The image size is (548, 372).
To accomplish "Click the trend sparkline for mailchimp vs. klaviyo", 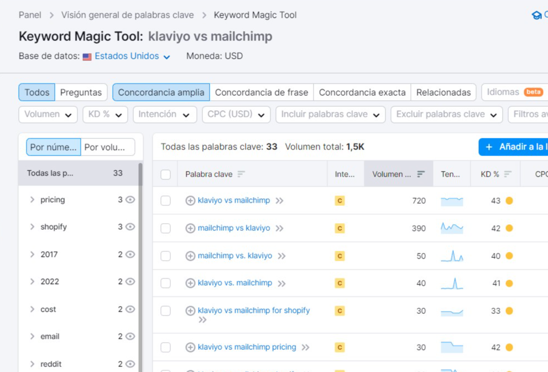I will tap(452, 256).
